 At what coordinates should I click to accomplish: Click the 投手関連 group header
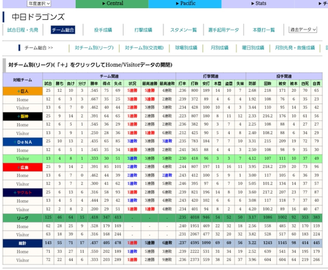tap(284, 77)
